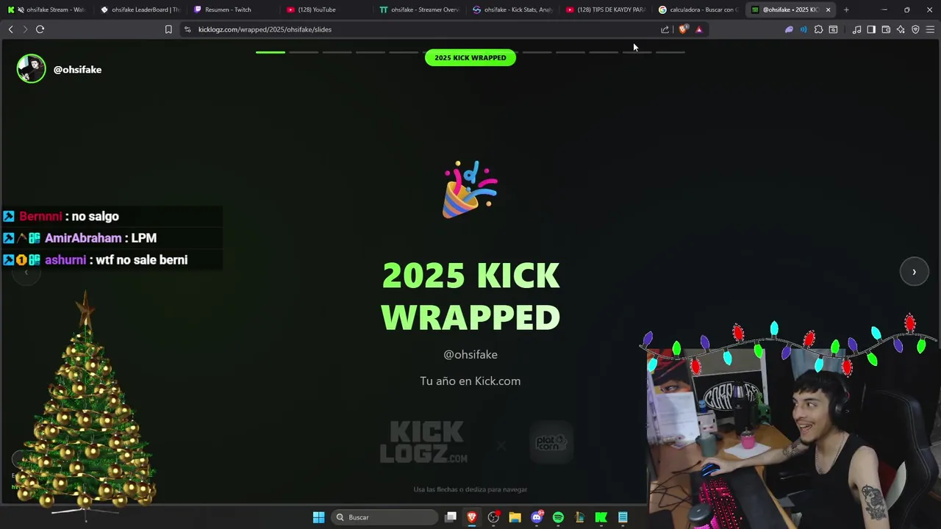
Task: Click the taskbar Buscar search box
Action: pyautogui.click(x=384, y=517)
